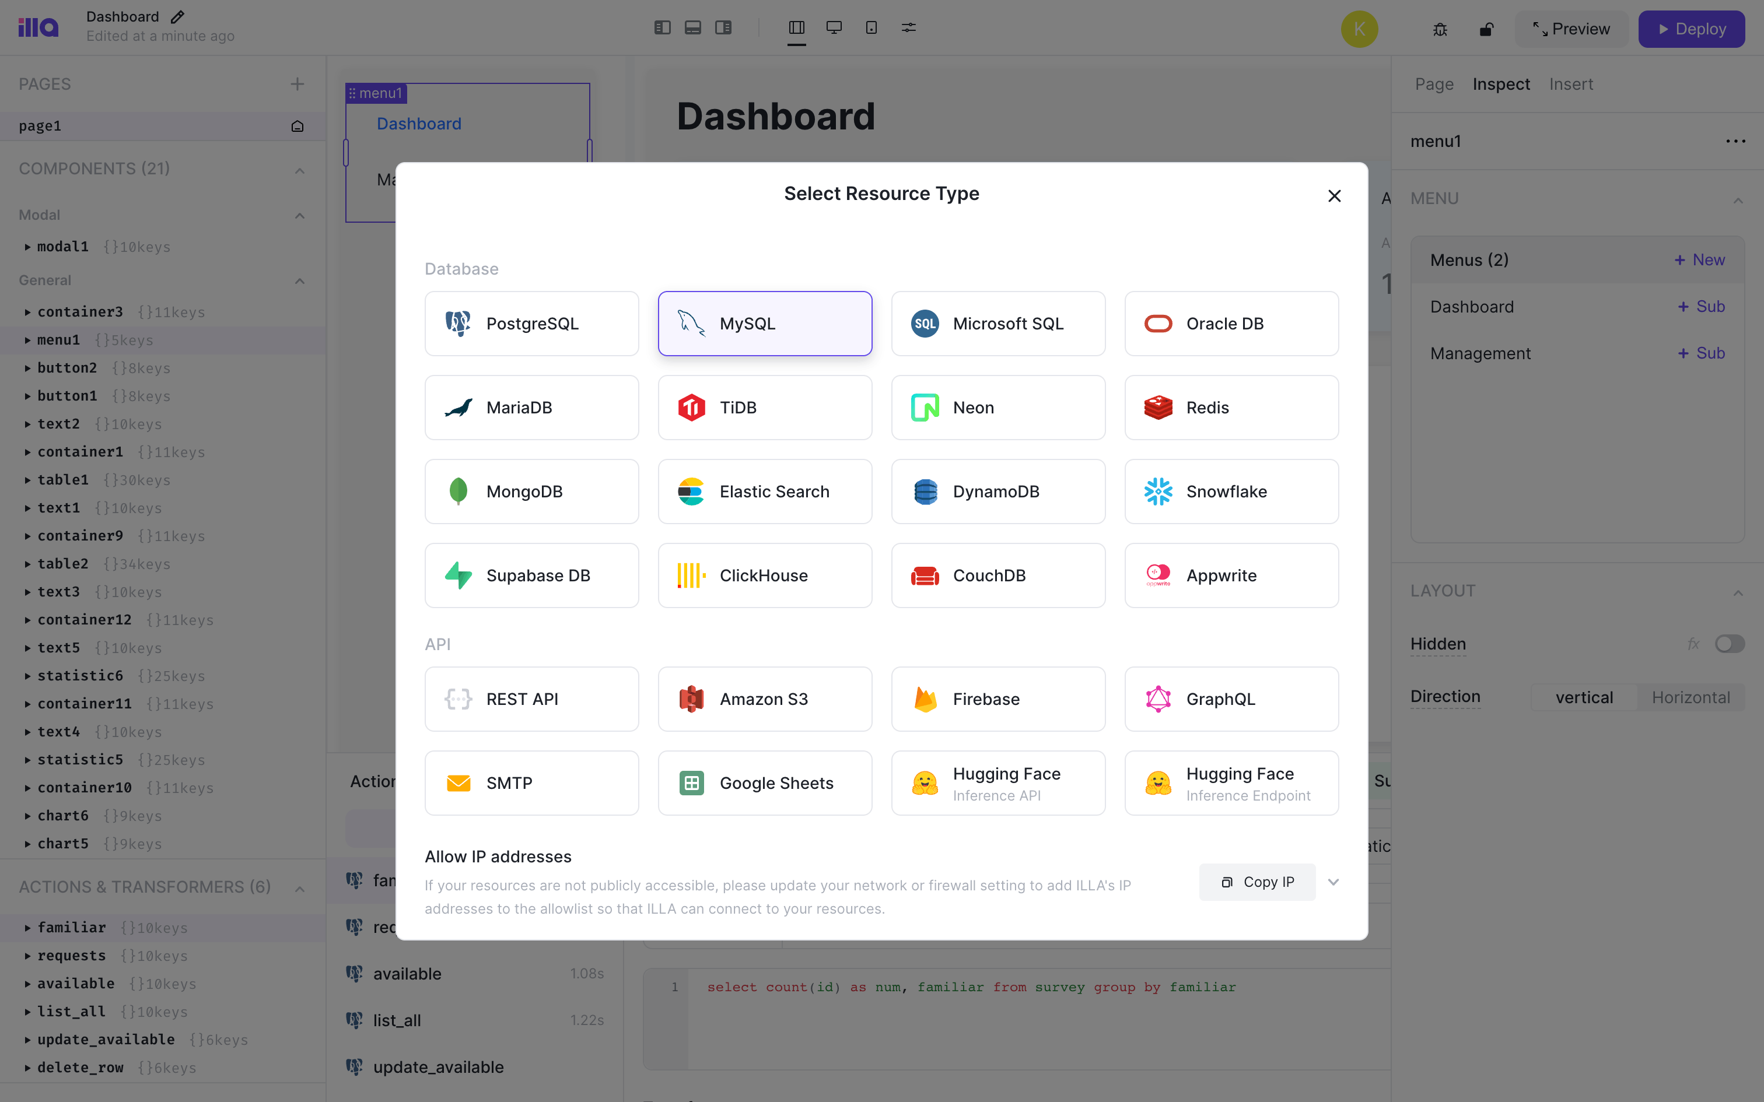
Task: Toggle the bottom panel layout icon
Action: [692, 28]
